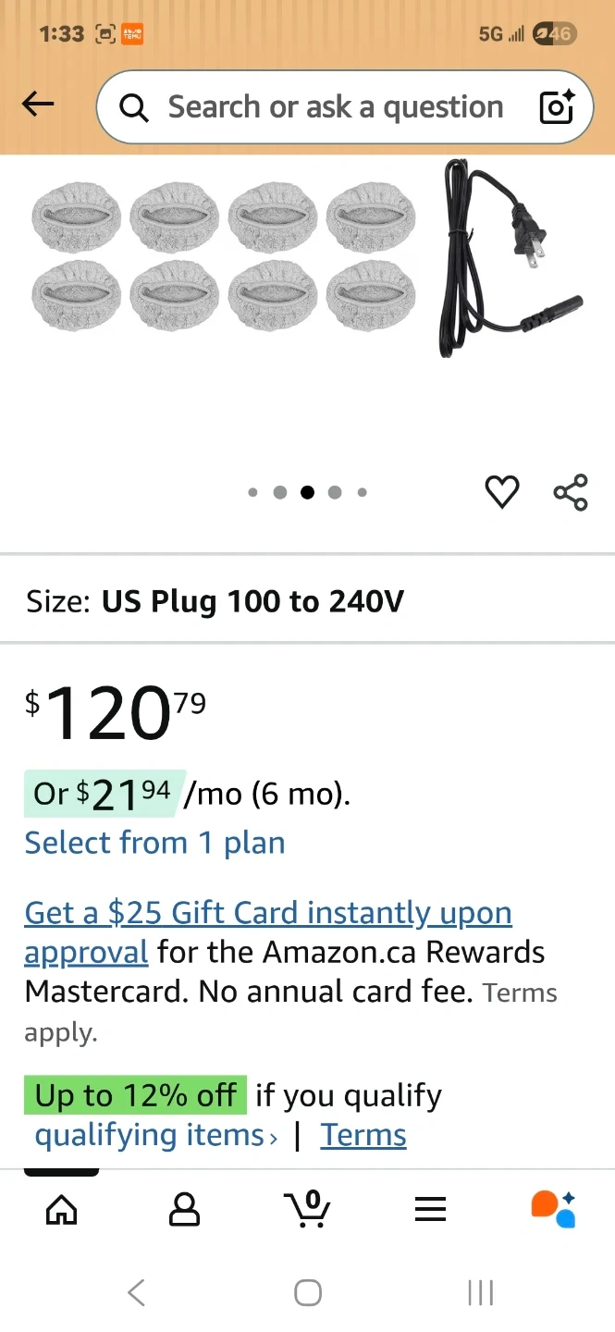Open the $25 Gift Card offer link
The width and height of the screenshot is (615, 1332).
point(268,913)
